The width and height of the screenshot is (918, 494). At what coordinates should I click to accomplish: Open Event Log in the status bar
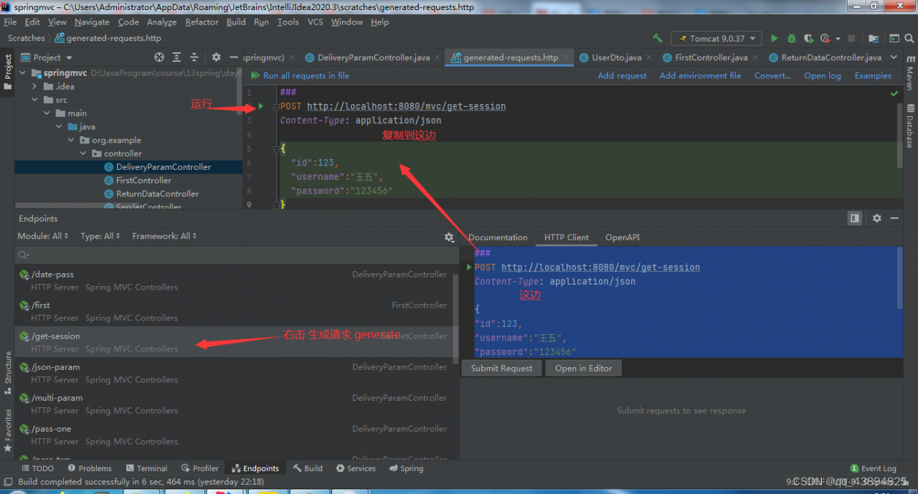873,468
